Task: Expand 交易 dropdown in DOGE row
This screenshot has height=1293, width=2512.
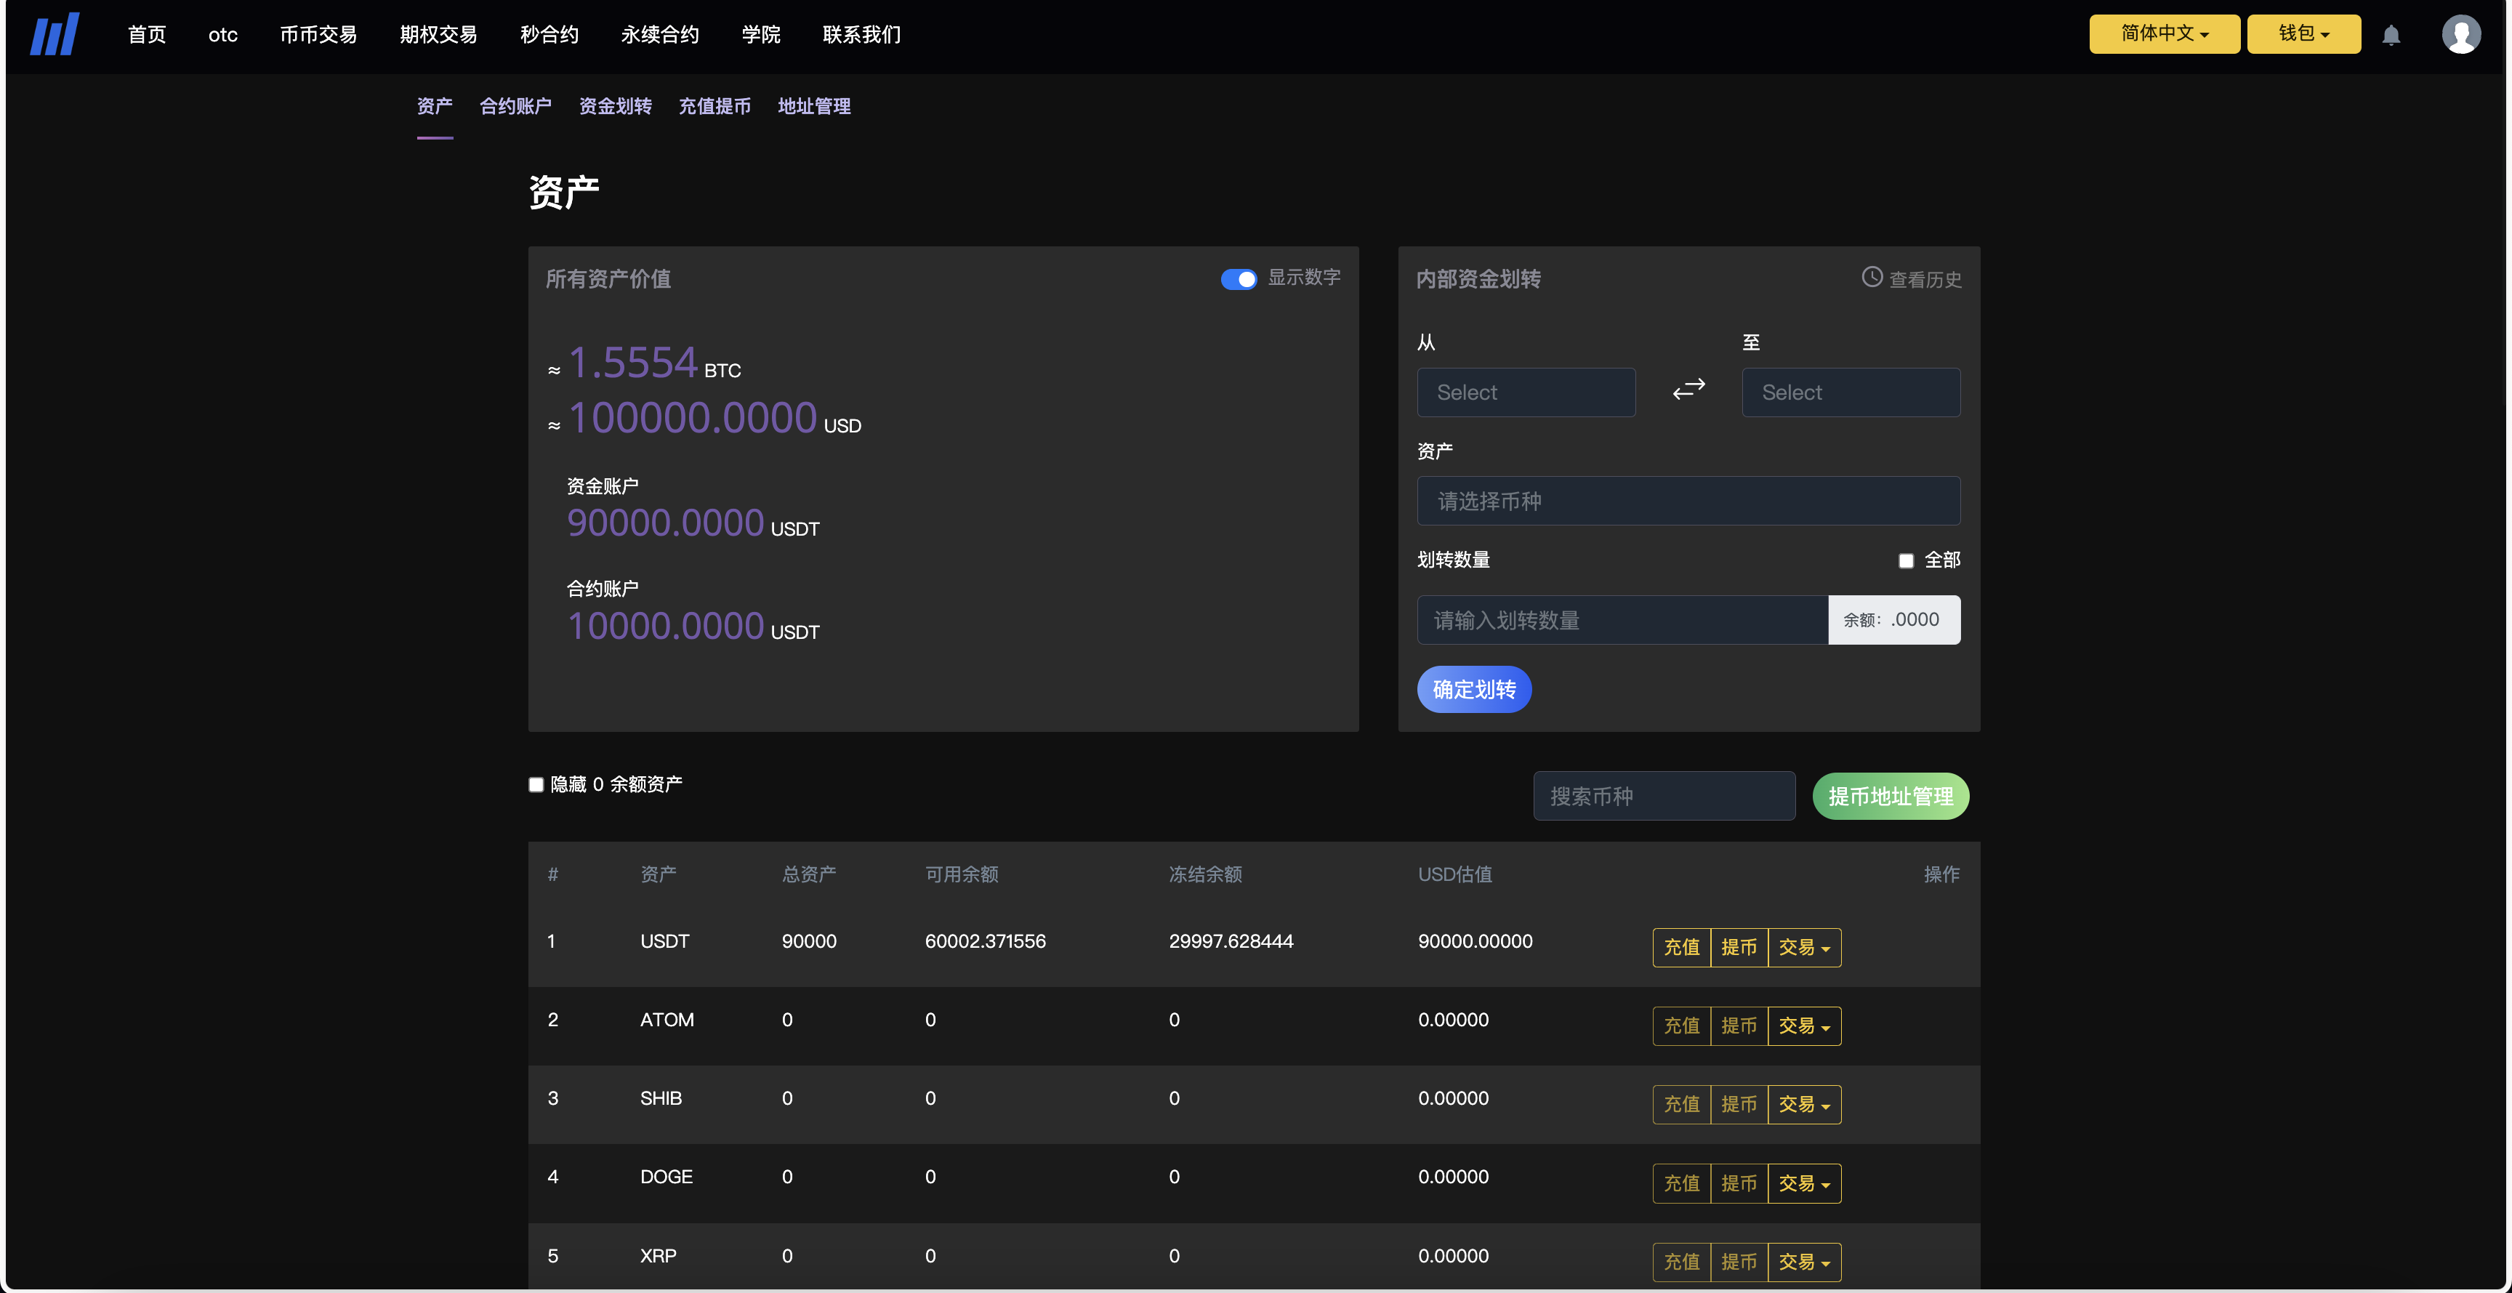Action: point(1804,1184)
